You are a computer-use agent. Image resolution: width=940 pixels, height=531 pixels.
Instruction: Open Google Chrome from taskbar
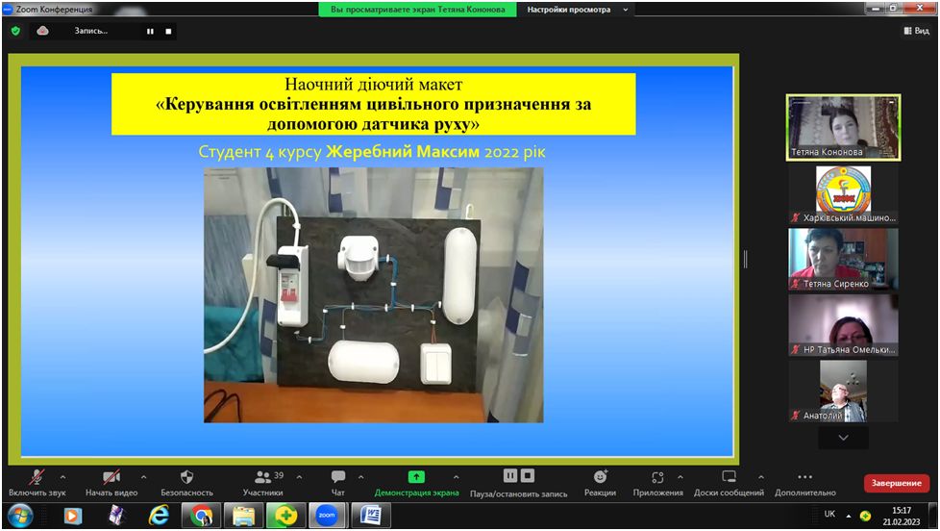(202, 516)
